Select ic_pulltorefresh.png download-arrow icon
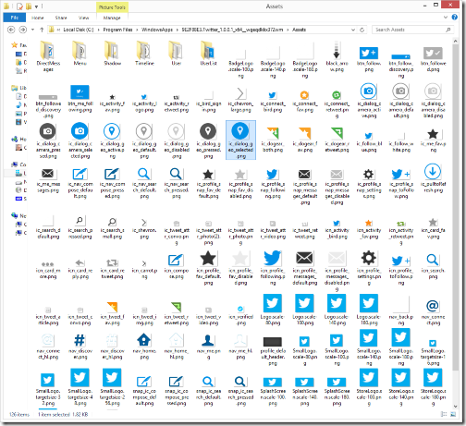Screen dimensions: 466x426 pos(433,178)
